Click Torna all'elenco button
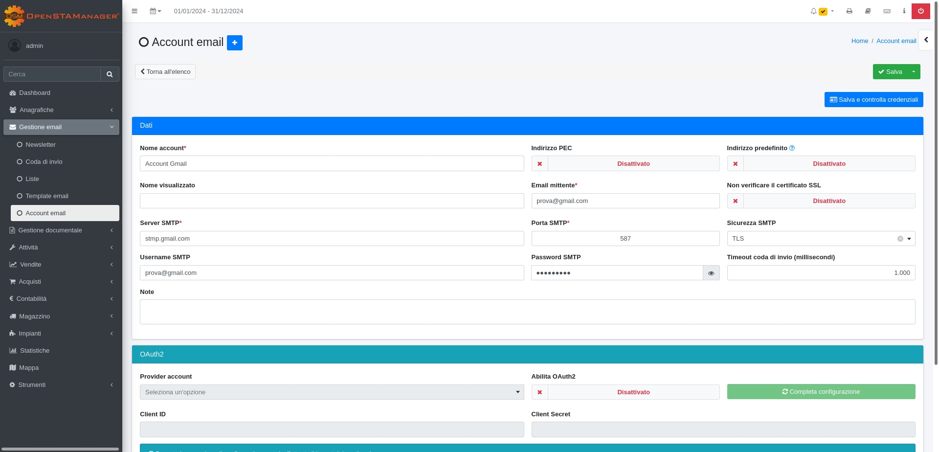 [165, 72]
